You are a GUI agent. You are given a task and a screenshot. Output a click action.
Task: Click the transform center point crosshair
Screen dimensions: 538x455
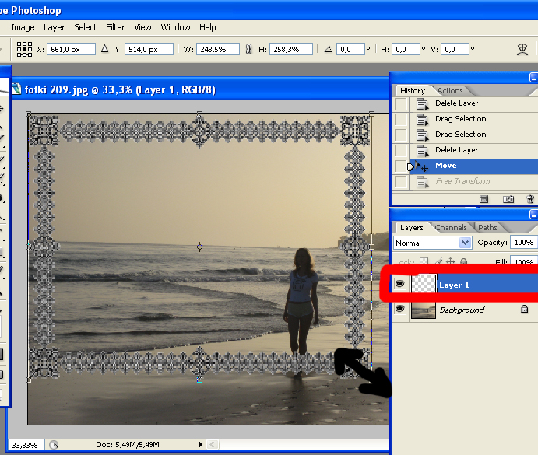(x=199, y=247)
